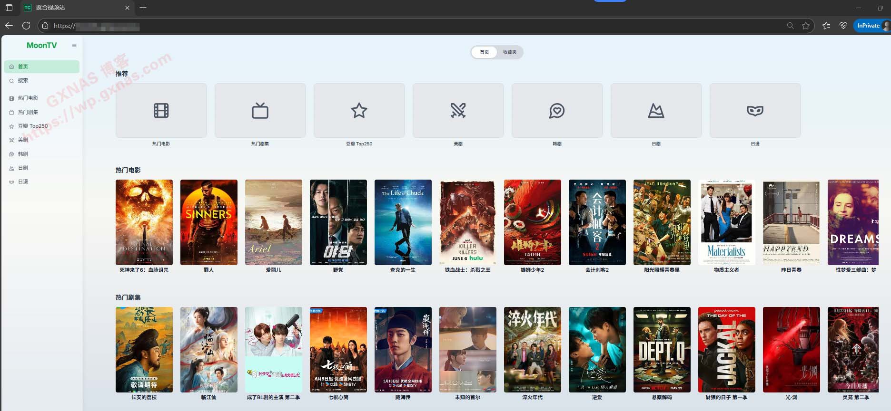
Task: Open the 藏海传 series poster
Action: (x=403, y=350)
